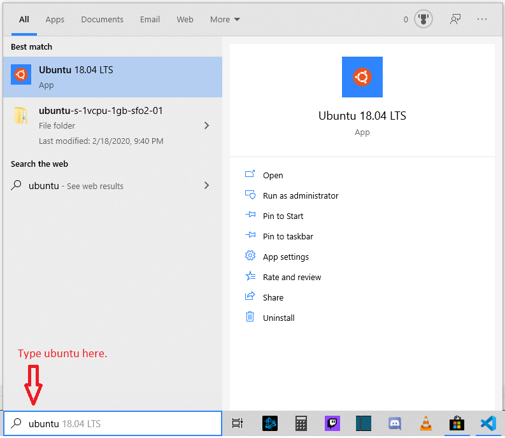
Task: Open Discord from the taskbar
Action: click(395, 423)
